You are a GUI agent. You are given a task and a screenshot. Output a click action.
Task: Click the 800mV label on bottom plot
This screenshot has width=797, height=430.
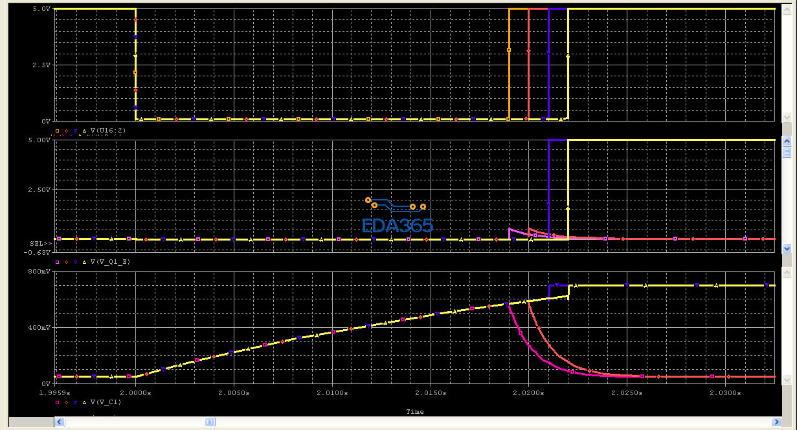(39, 272)
